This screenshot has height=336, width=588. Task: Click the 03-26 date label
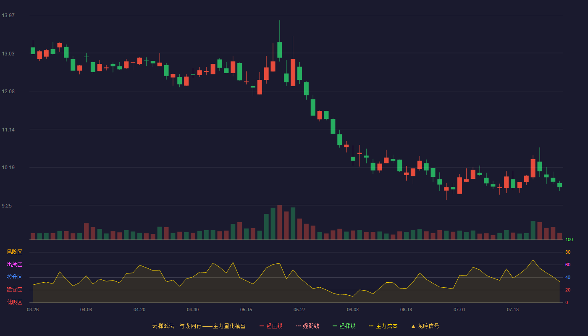(33, 310)
